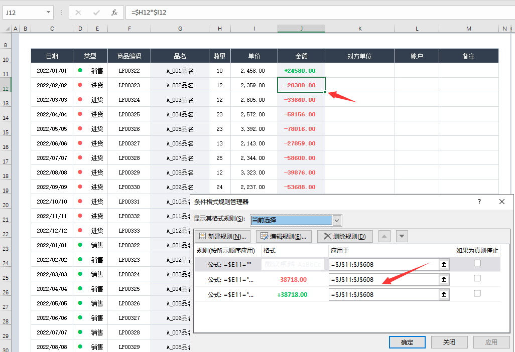515x352 pixels.
Task: Click the 备注 table header cell
Action: click(469, 56)
